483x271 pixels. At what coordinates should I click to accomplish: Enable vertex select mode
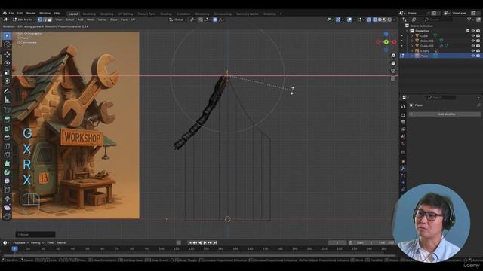40,20
